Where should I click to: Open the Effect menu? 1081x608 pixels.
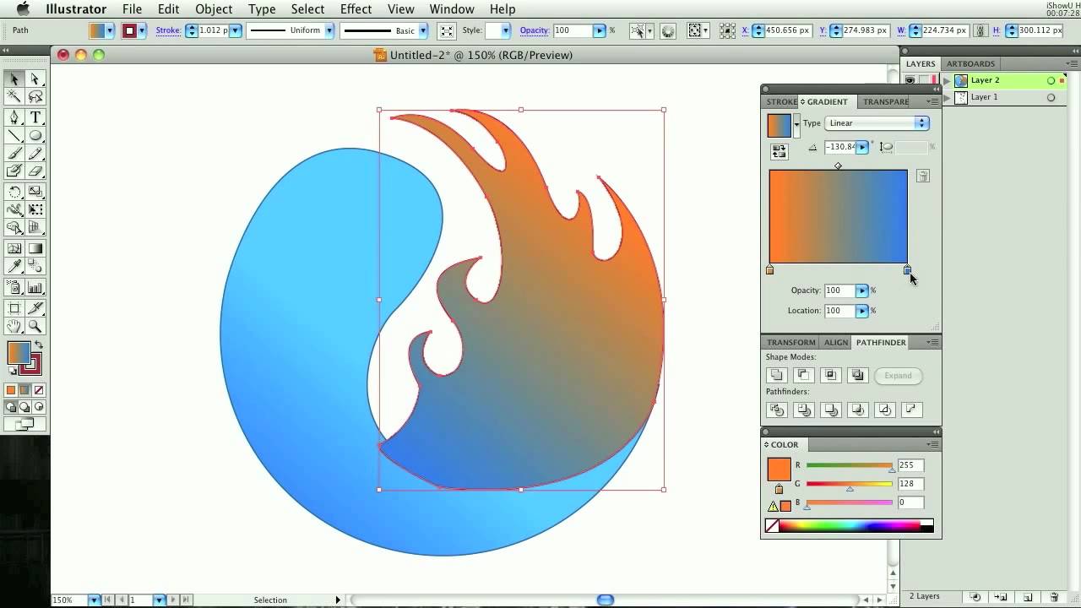pyautogui.click(x=356, y=9)
